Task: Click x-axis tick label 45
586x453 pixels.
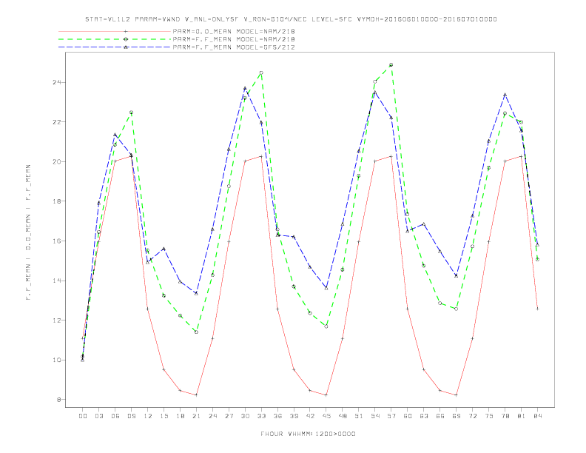Action: click(326, 416)
